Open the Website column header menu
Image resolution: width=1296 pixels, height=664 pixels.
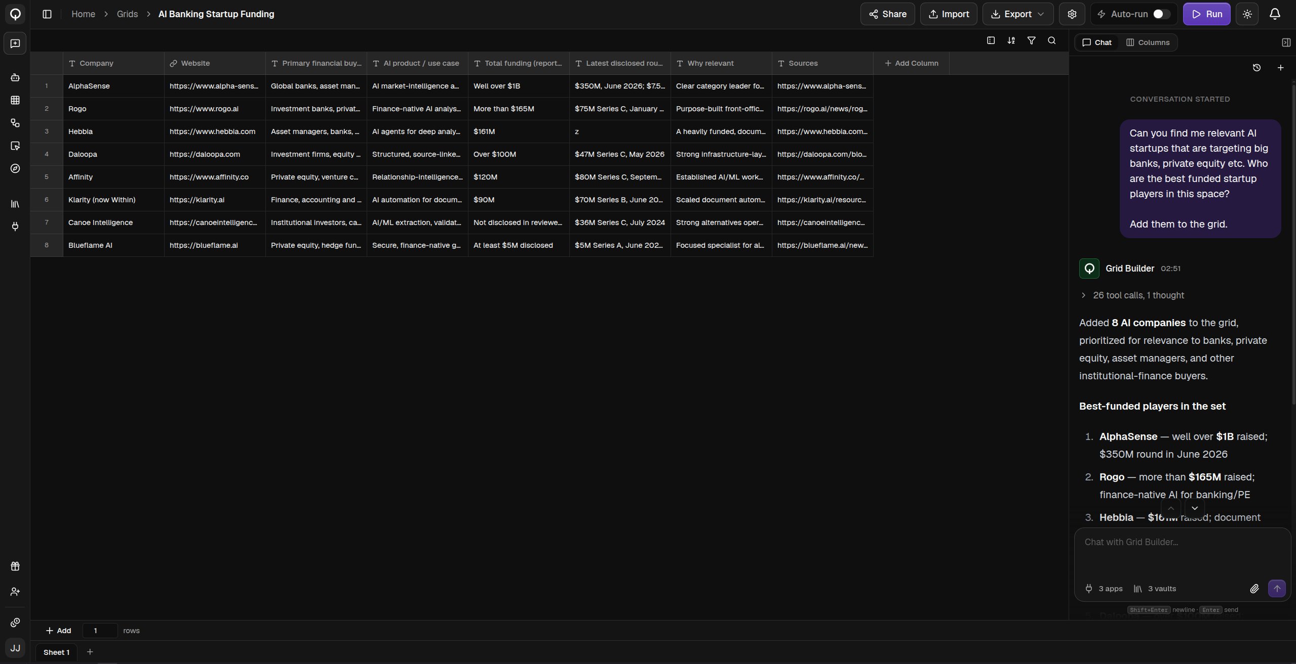(215, 63)
